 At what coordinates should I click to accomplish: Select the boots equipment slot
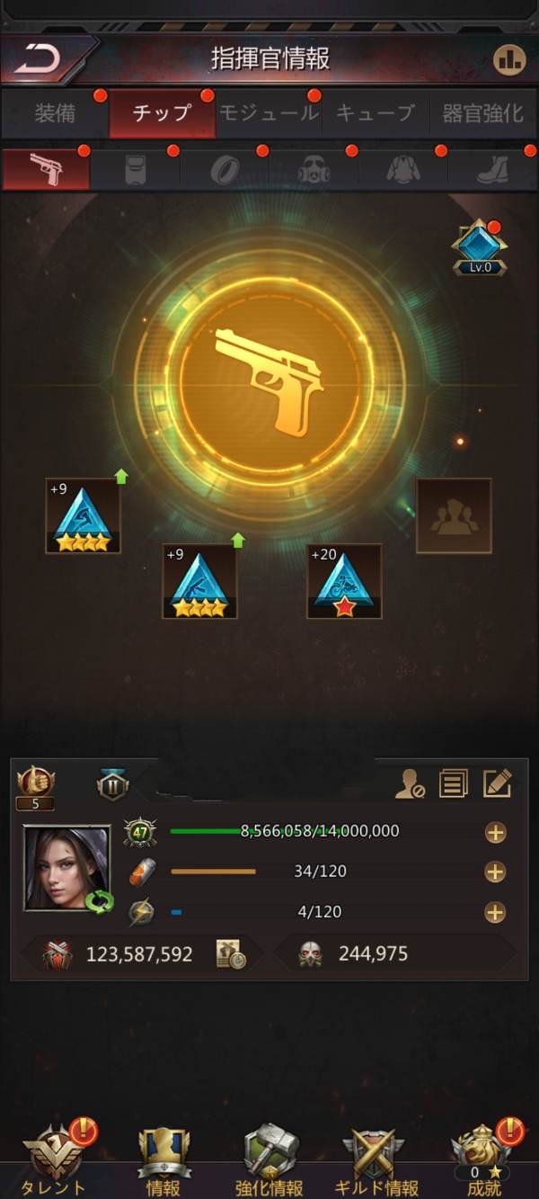[491, 169]
